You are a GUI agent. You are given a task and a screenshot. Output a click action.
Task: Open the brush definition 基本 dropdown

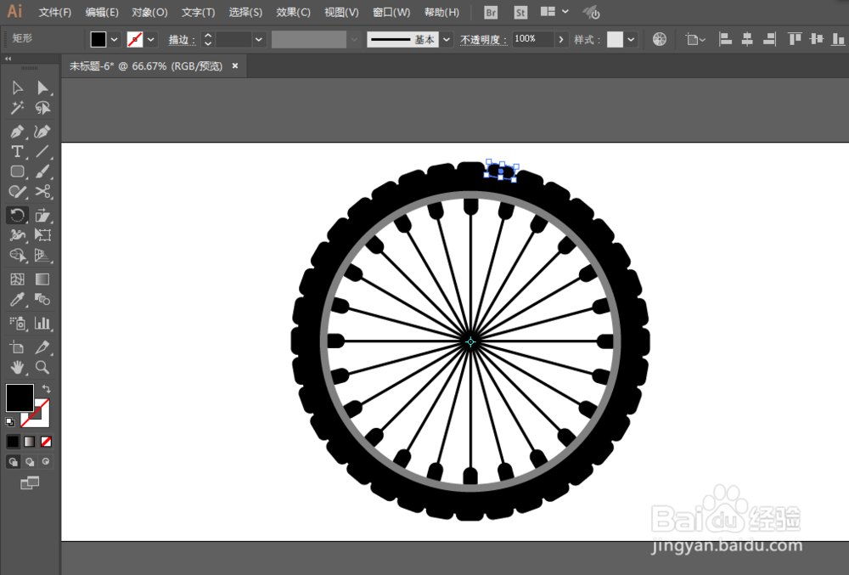[447, 40]
